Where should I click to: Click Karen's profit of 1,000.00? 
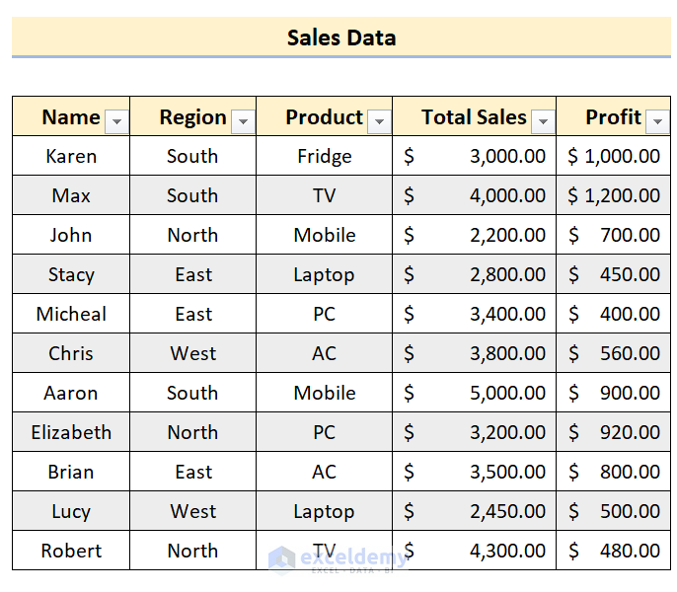click(x=614, y=156)
